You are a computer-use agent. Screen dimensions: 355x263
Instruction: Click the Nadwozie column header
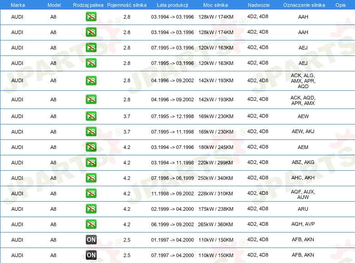pyautogui.click(x=257, y=5)
